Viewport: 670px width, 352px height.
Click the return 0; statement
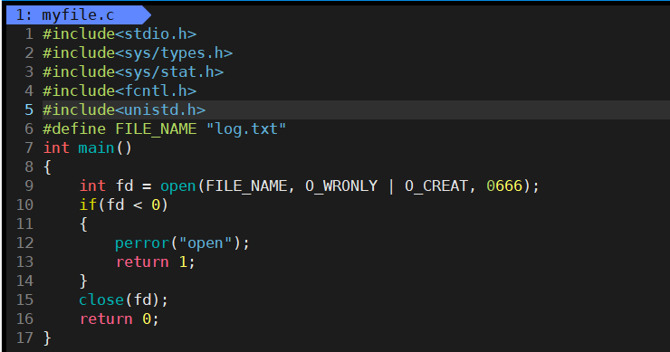click(x=120, y=319)
